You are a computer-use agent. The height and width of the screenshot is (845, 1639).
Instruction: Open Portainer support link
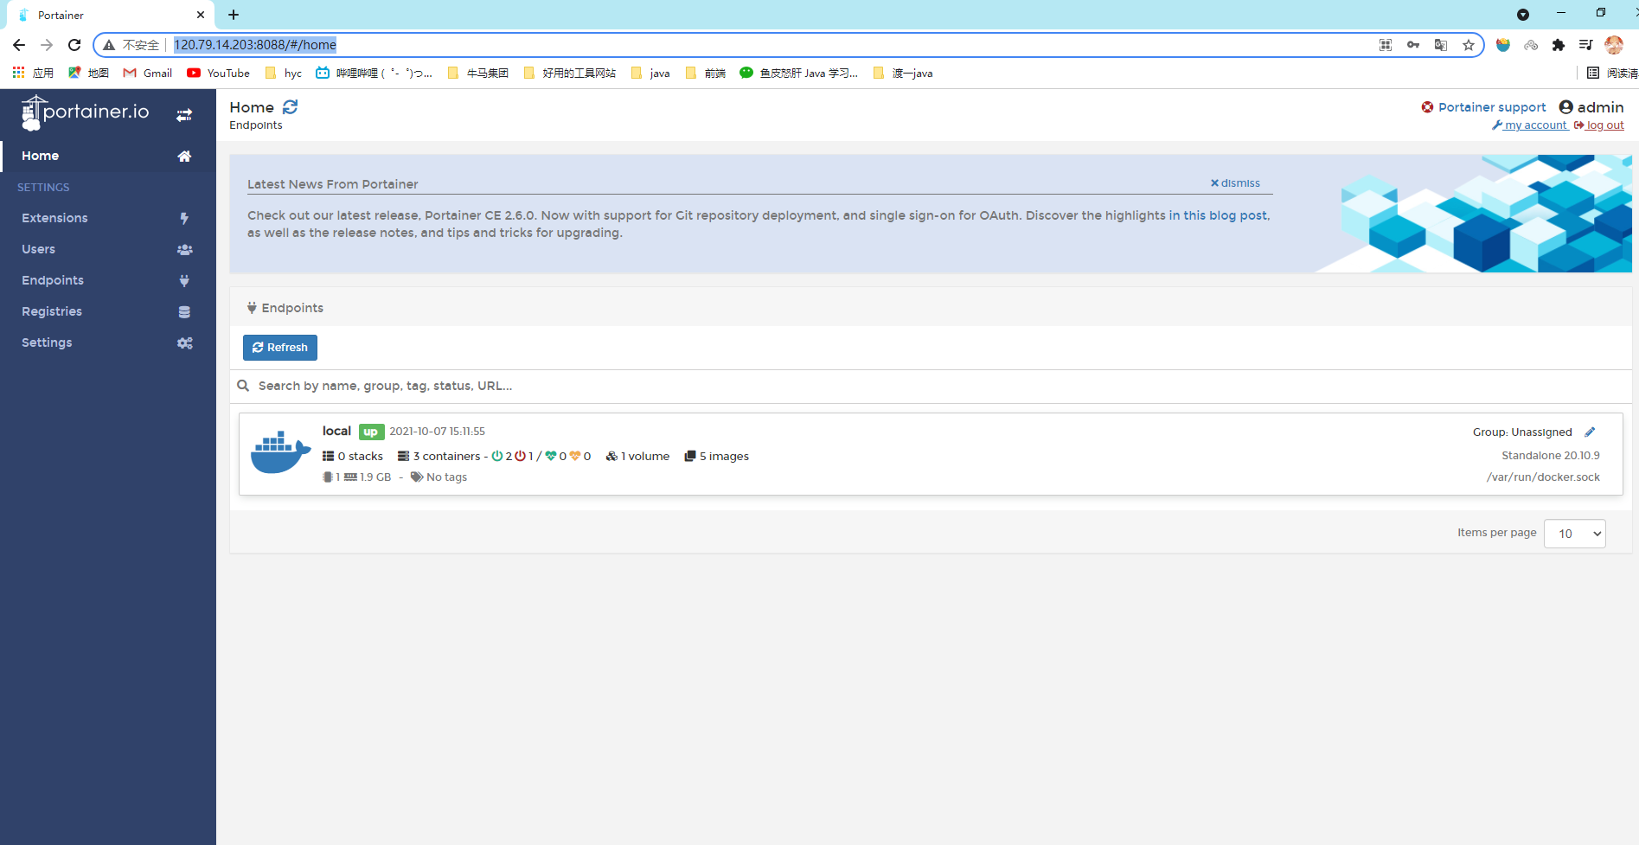[1491, 107]
